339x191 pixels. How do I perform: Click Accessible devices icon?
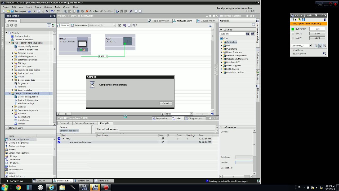click(117, 11)
